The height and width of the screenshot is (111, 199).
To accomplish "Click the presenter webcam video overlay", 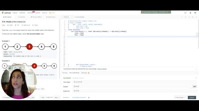I will coord(19,81).
